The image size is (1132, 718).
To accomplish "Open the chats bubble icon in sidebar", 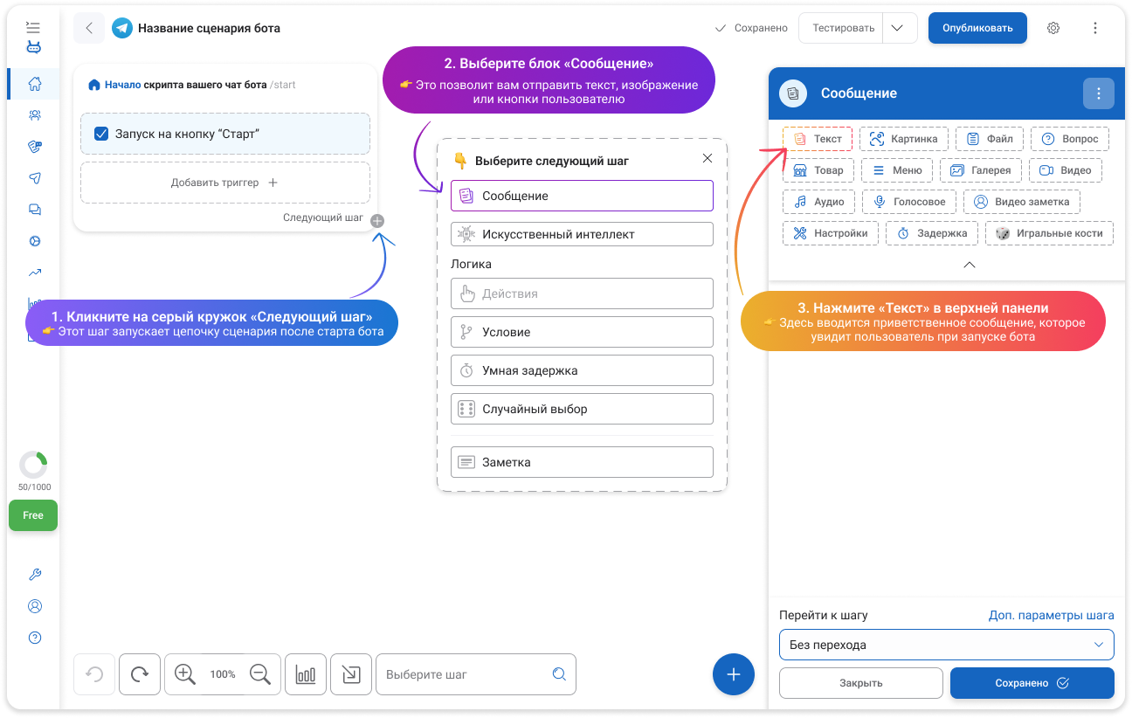I will point(35,210).
